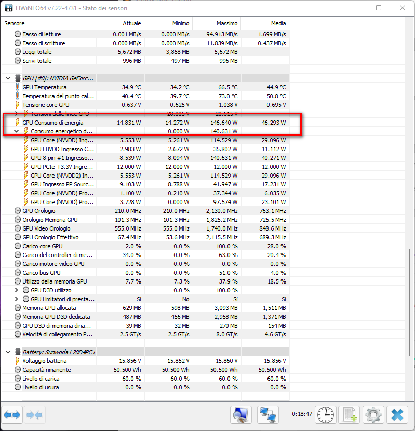The height and width of the screenshot is (431, 415).
Task: Click the 3,093 MB maximum memory value
Action: (x=226, y=308)
